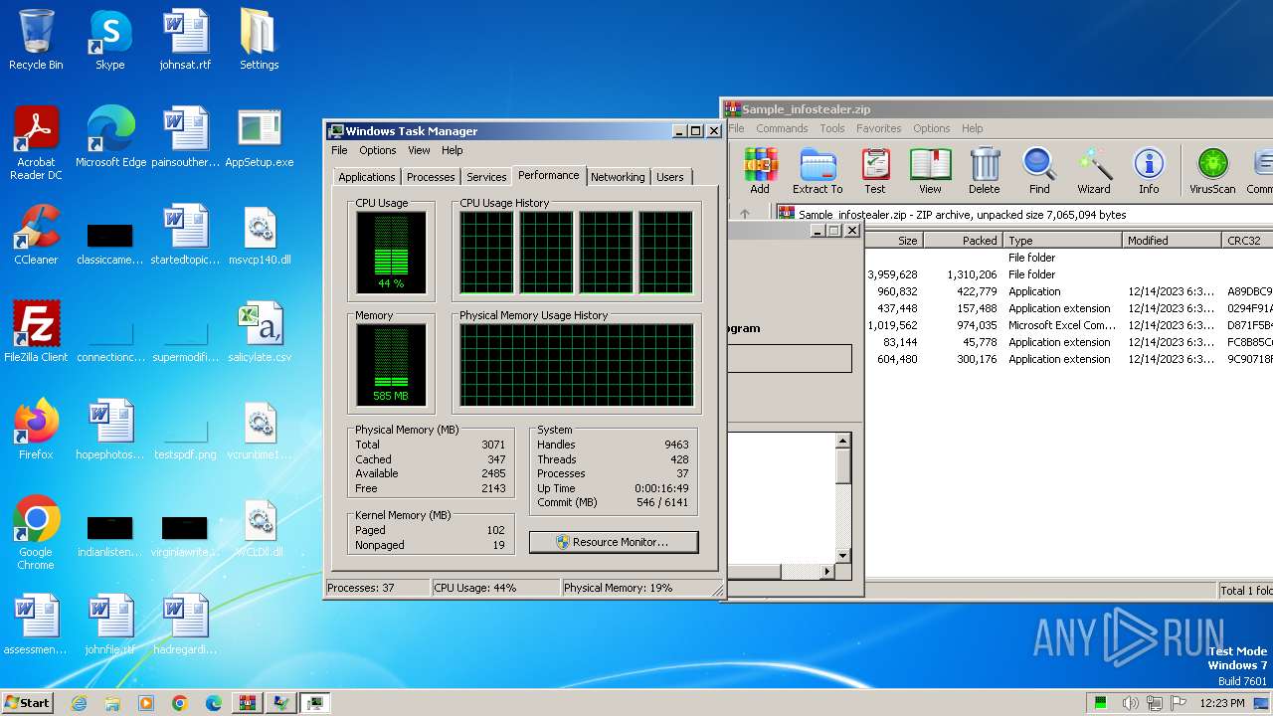Select the Google Chrome desktop shortcut

coord(36,533)
